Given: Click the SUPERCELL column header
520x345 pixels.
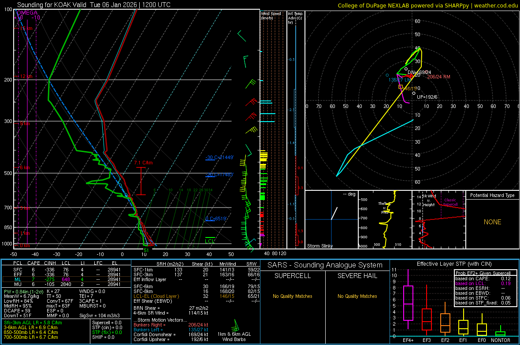Looking at the screenshot, I should click(293, 276).
